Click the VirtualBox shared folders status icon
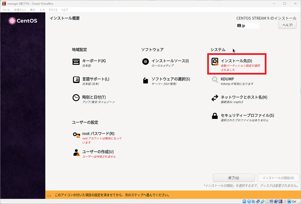Screen dimensions: 301x204 point(267,201)
